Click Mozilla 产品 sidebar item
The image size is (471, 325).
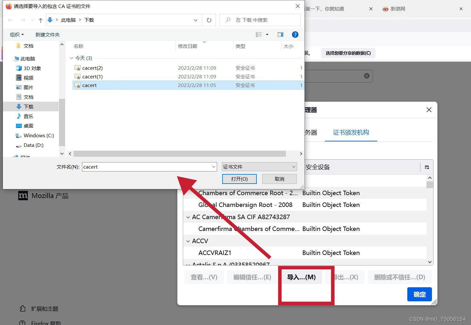click(x=43, y=196)
